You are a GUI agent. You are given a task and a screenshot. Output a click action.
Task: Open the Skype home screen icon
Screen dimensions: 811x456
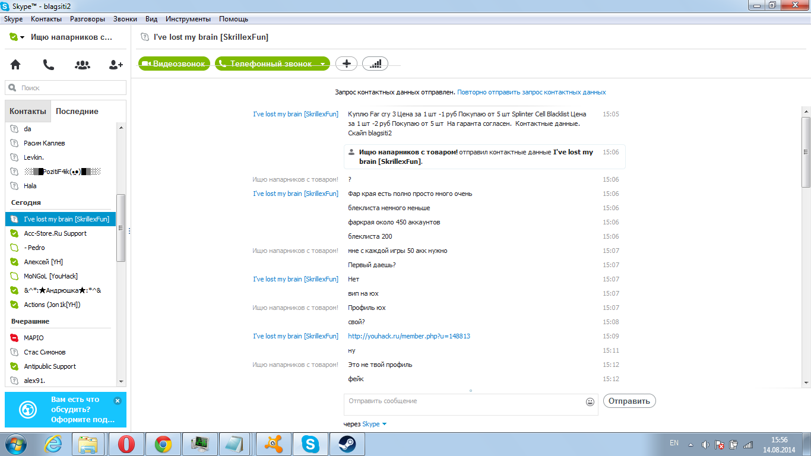15,65
